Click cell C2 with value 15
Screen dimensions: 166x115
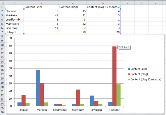point(73,11)
